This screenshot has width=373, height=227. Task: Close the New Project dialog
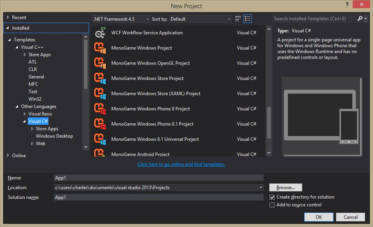pos(361,4)
